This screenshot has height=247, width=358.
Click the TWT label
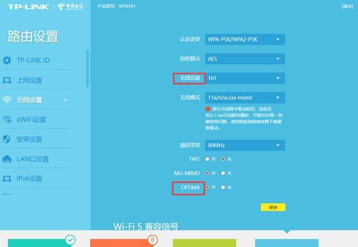point(194,159)
